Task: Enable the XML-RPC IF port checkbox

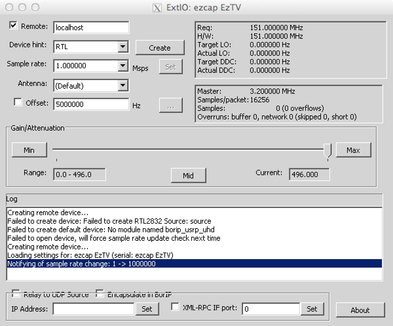Action: [176, 307]
